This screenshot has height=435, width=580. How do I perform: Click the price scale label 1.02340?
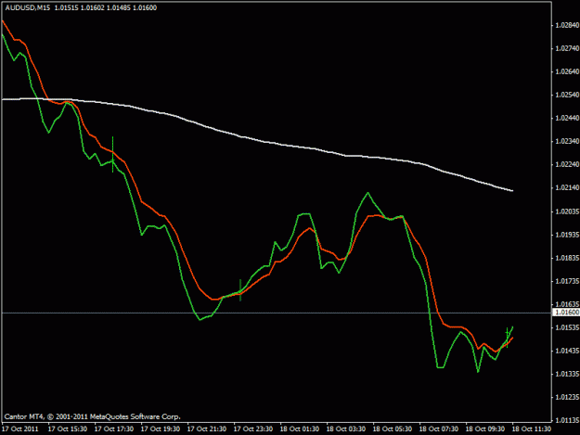pyautogui.click(x=567, y=142)
